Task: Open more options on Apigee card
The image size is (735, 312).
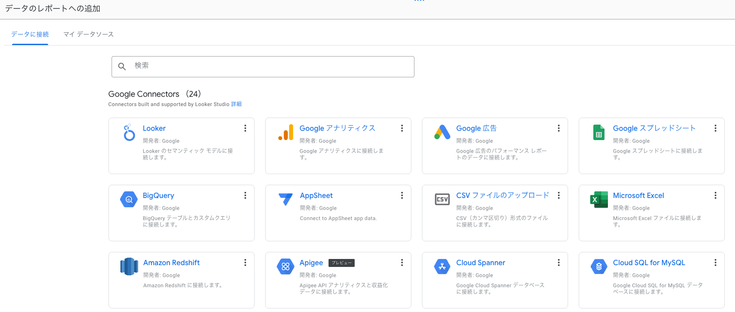Action: pos(402,263)
